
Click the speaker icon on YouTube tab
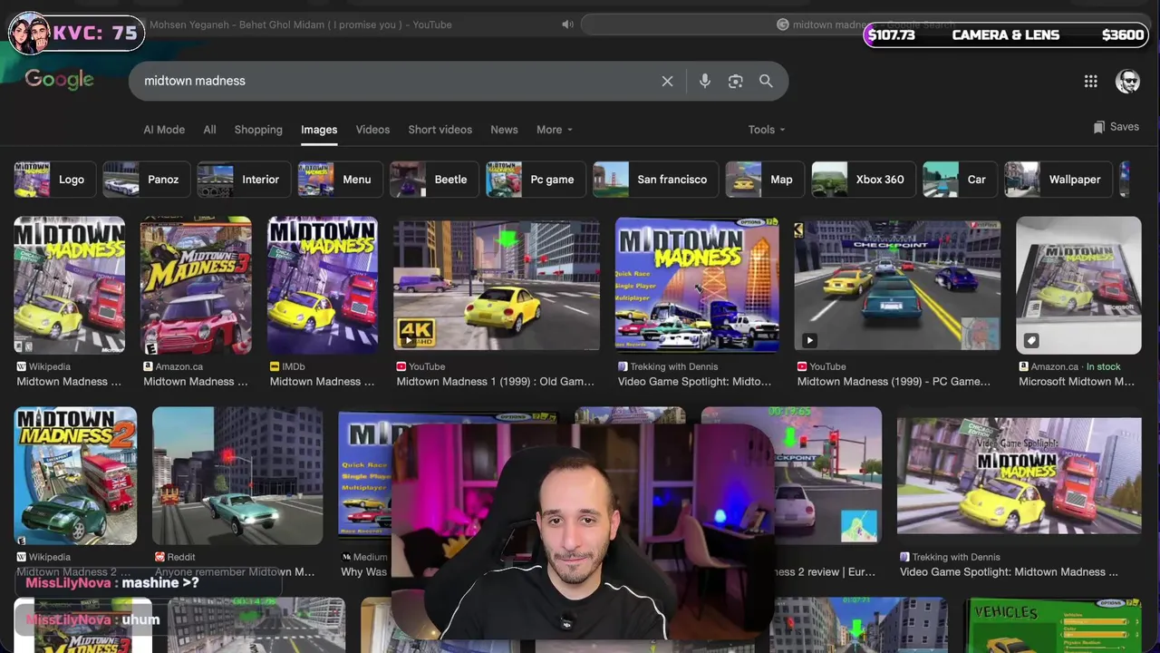[567, 24]
